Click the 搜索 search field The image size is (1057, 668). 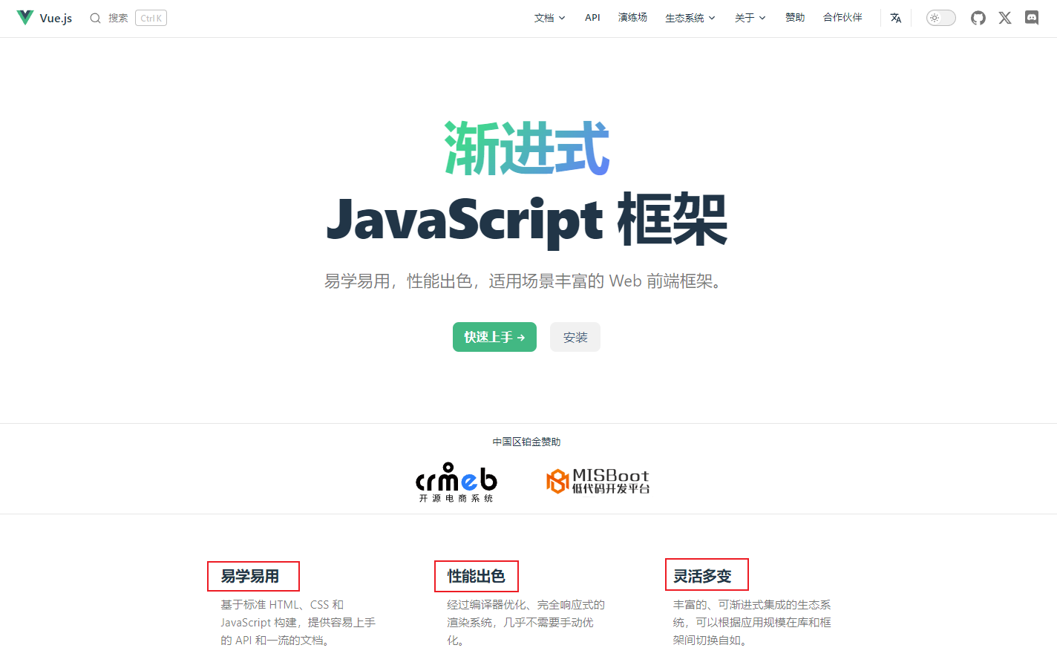click(128, 18)
